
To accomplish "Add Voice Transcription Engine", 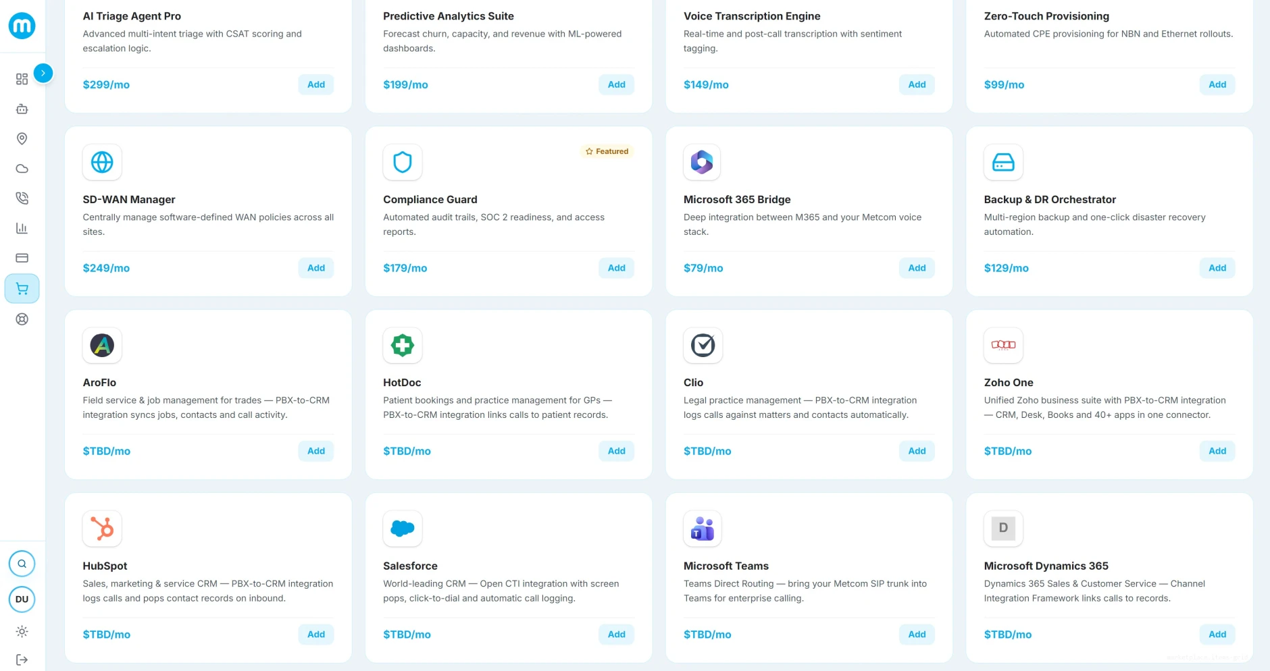I will click(917, 84).
